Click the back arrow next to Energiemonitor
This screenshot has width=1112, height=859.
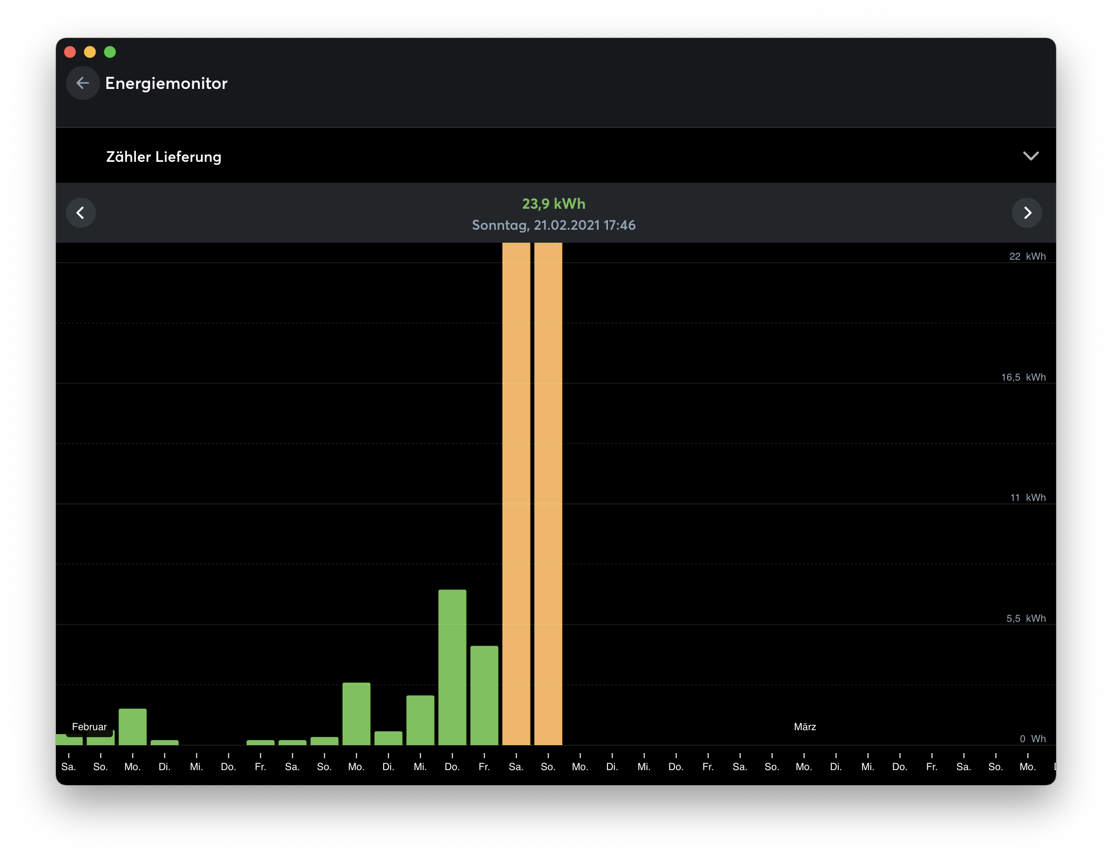point(82,83)
